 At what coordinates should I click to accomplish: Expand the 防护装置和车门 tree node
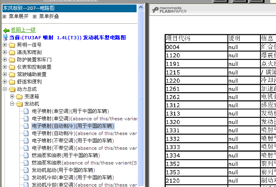tap(5, 60)
